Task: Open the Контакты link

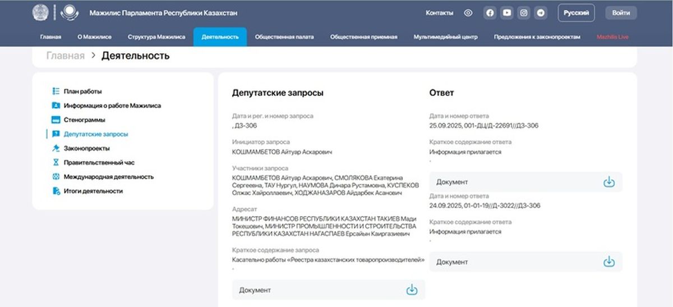Action: tap(439, 12)
